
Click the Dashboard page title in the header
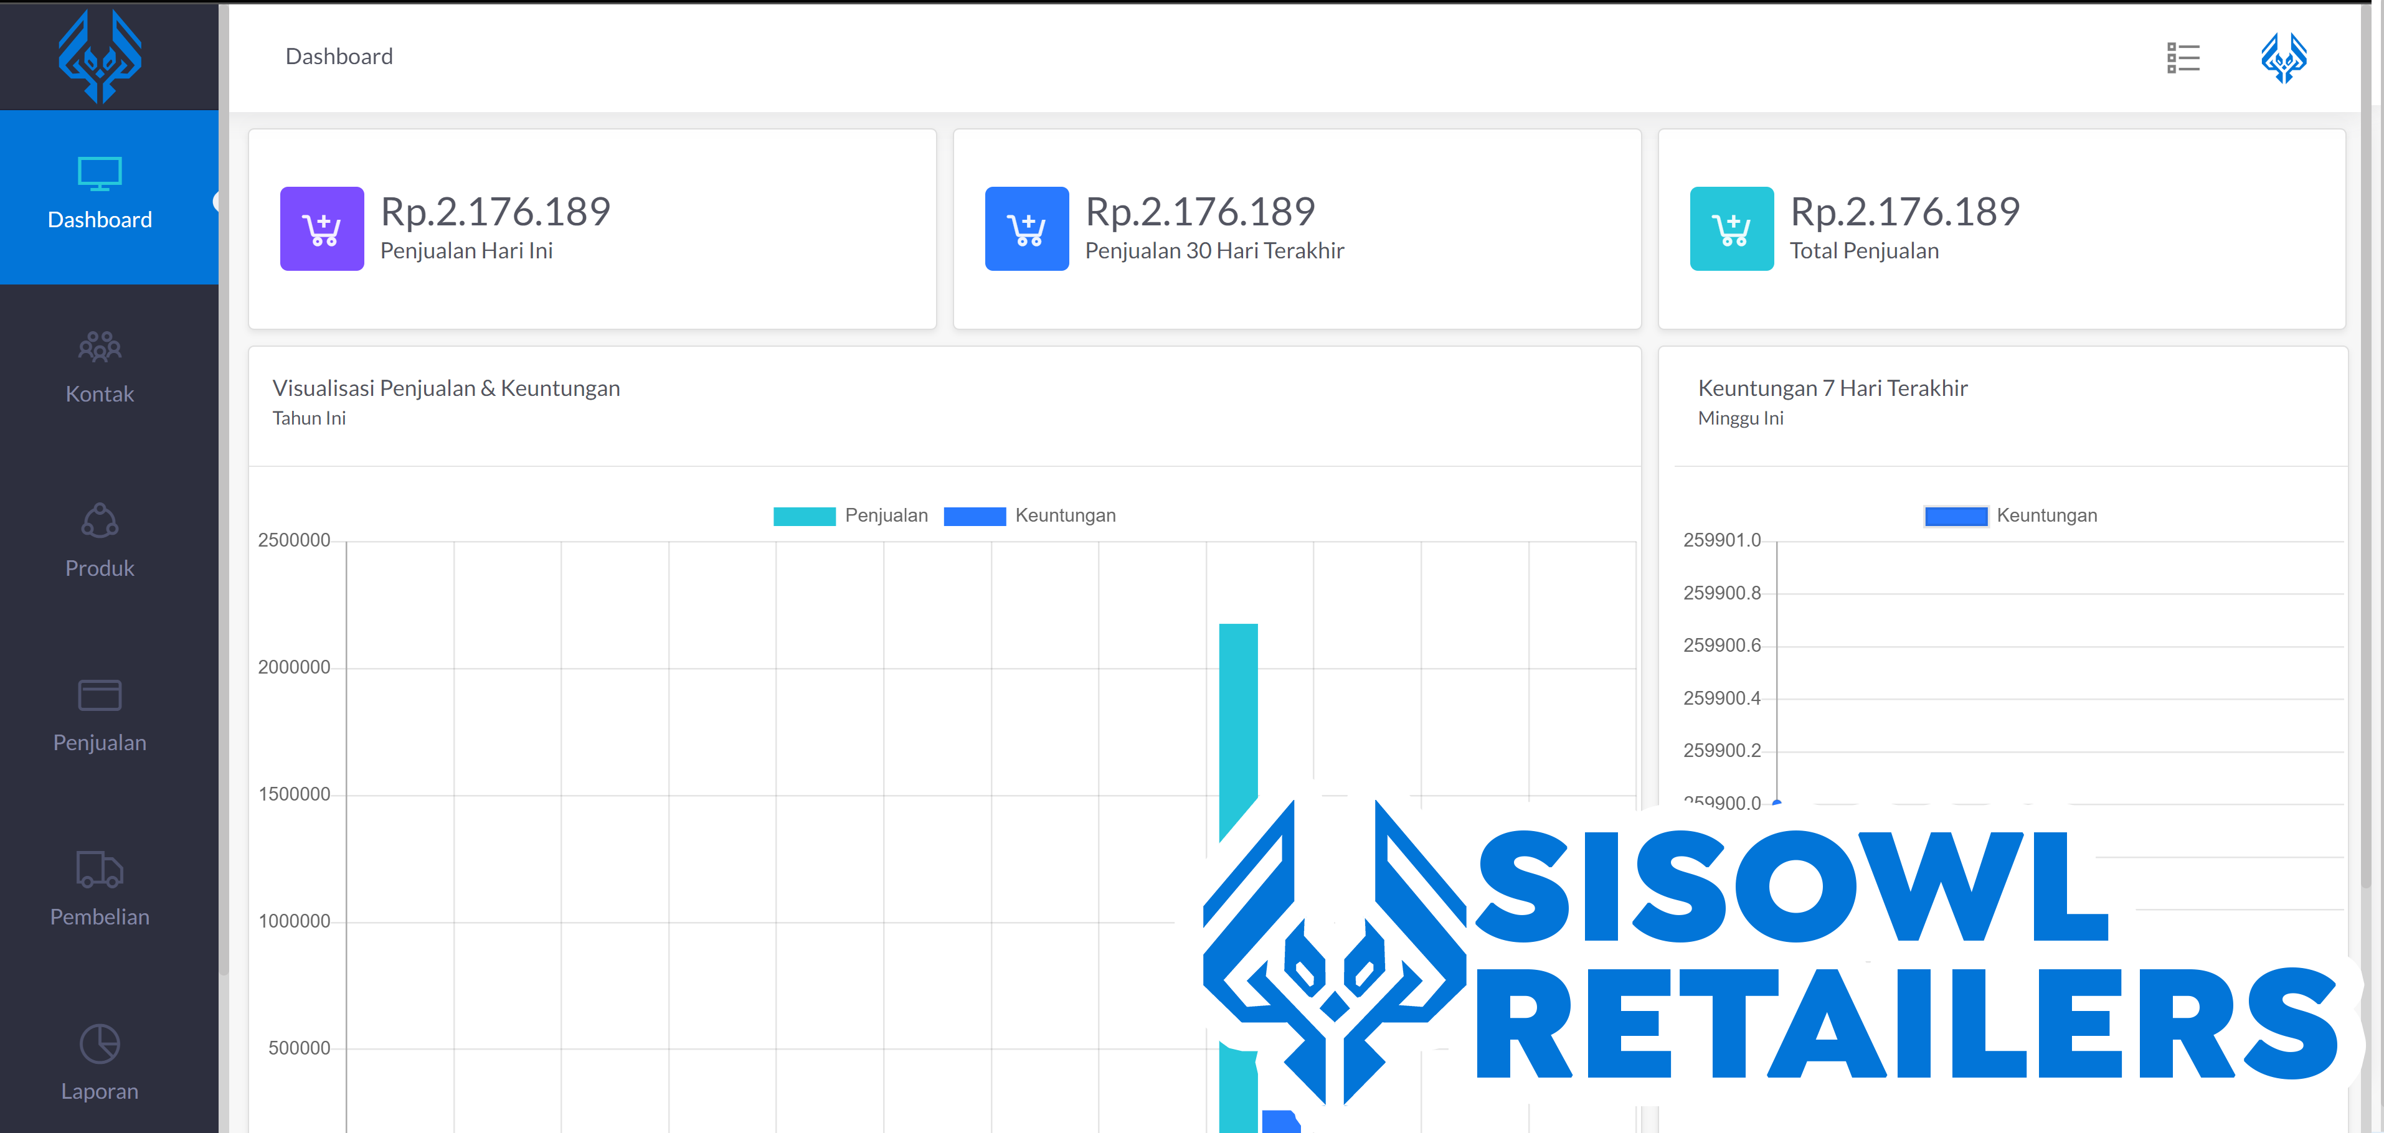coord(339,57)
